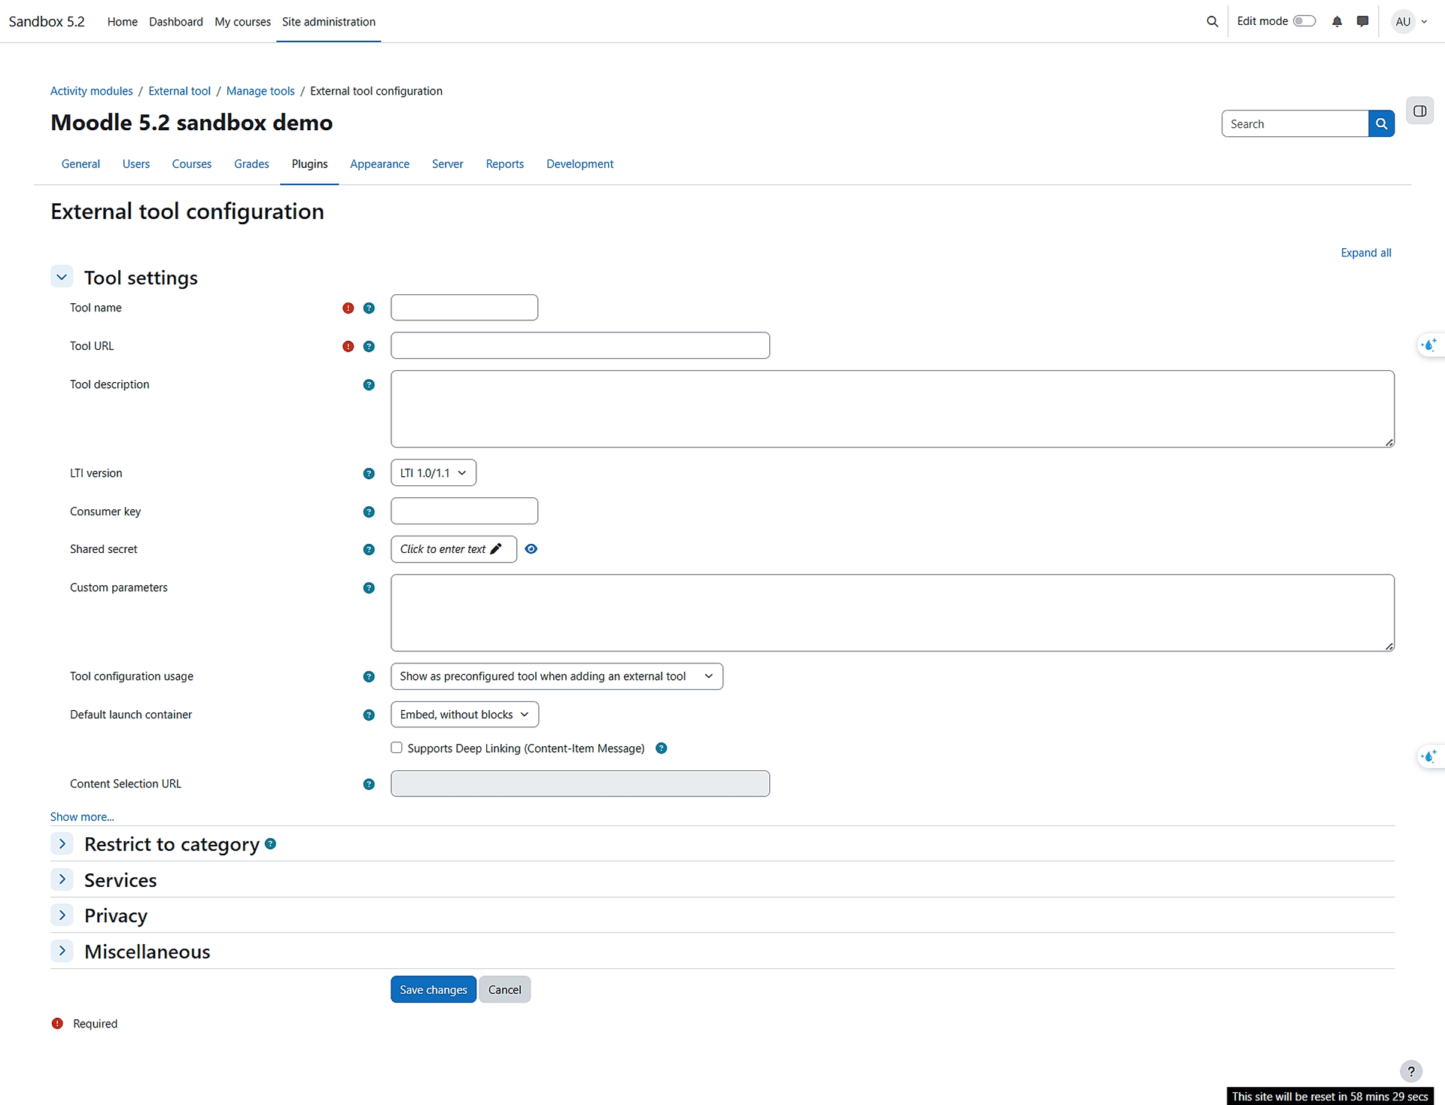Focus the Consumer key input field
The image size is (1445, 1105).
(x=464, y=511)
